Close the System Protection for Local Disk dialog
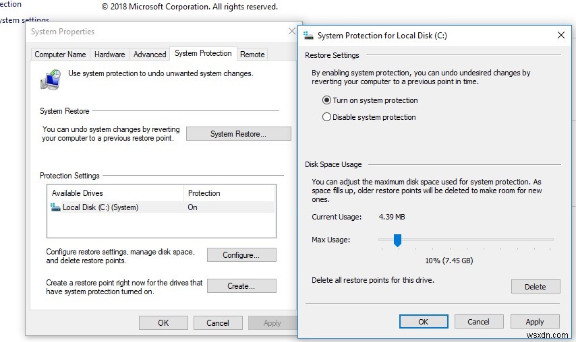 coord(561,35)
